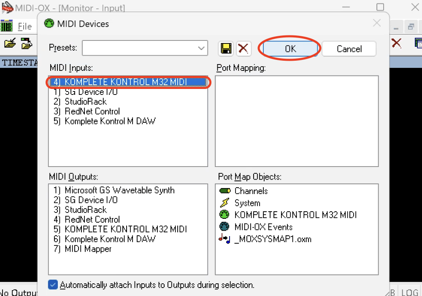422x296 pixels.
Task: Select MIDI Mapper output
Action: [x=128, y=249]
